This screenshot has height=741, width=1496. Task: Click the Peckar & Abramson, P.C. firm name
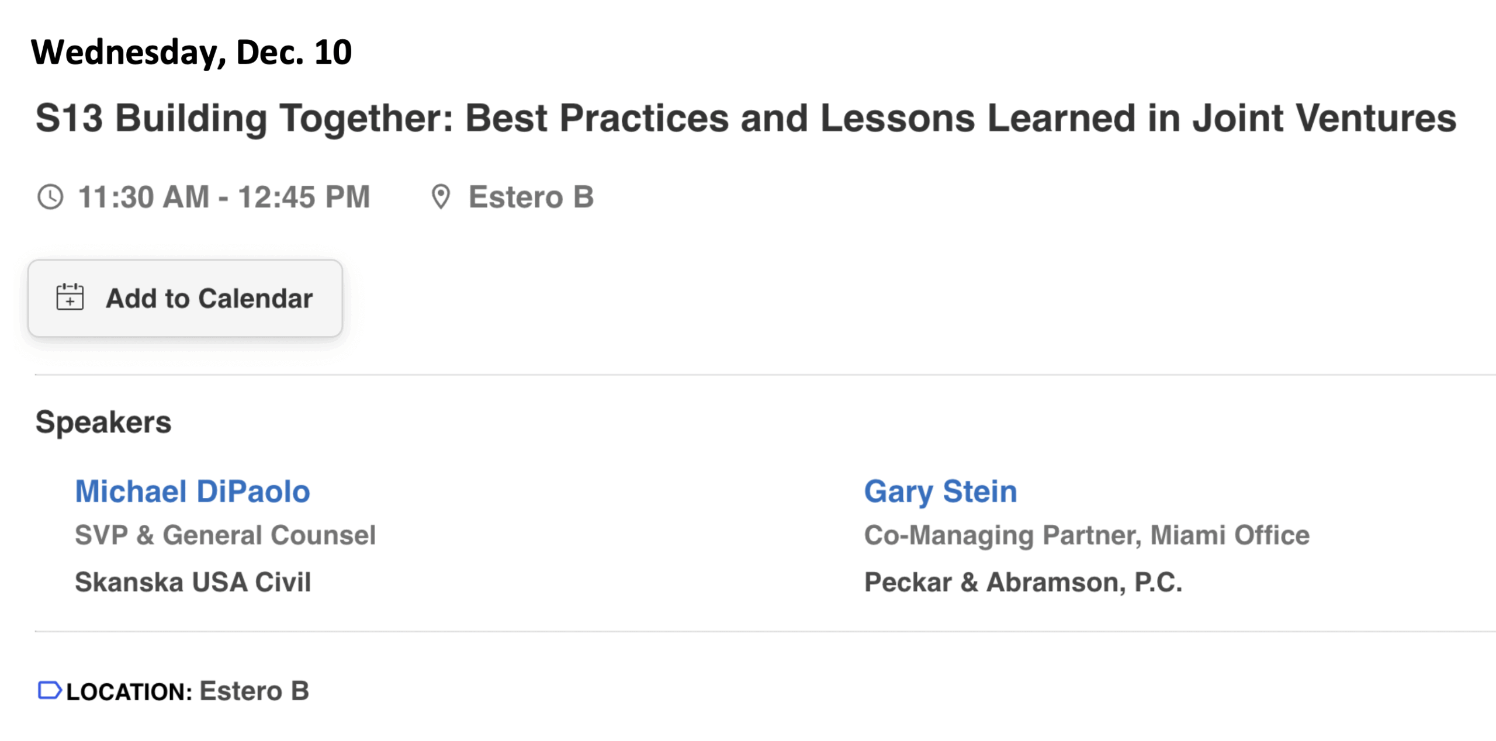[1023, 582]
